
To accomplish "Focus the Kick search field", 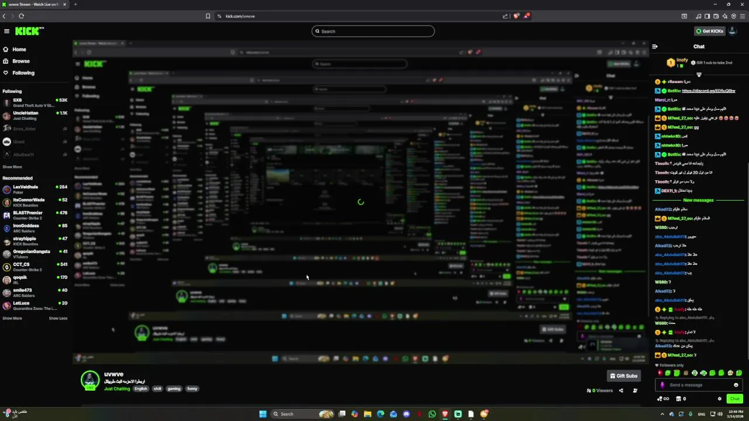I will pyautogui.click(x=373, y=31).
